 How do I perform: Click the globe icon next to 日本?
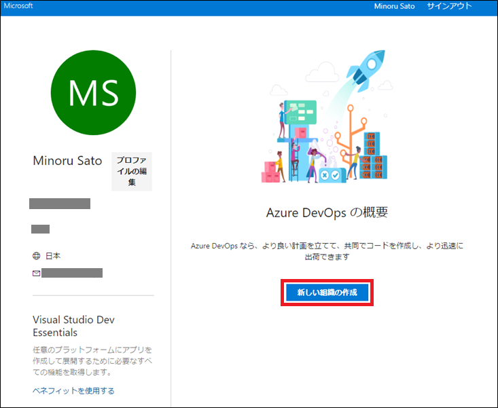tap(37, 256)
